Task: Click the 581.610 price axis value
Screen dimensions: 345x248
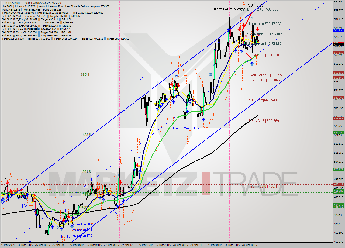Action: coord(339,19)
